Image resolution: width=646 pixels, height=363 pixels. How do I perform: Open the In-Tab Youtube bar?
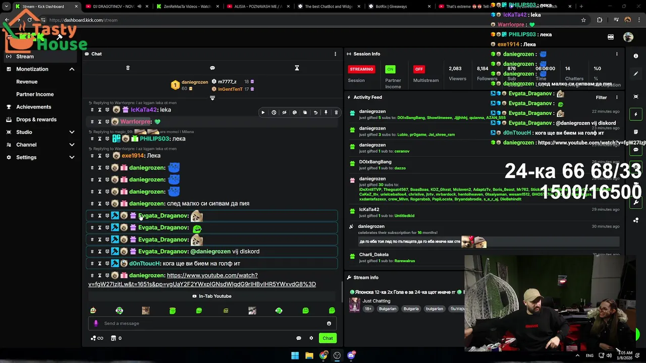(212, 296)
